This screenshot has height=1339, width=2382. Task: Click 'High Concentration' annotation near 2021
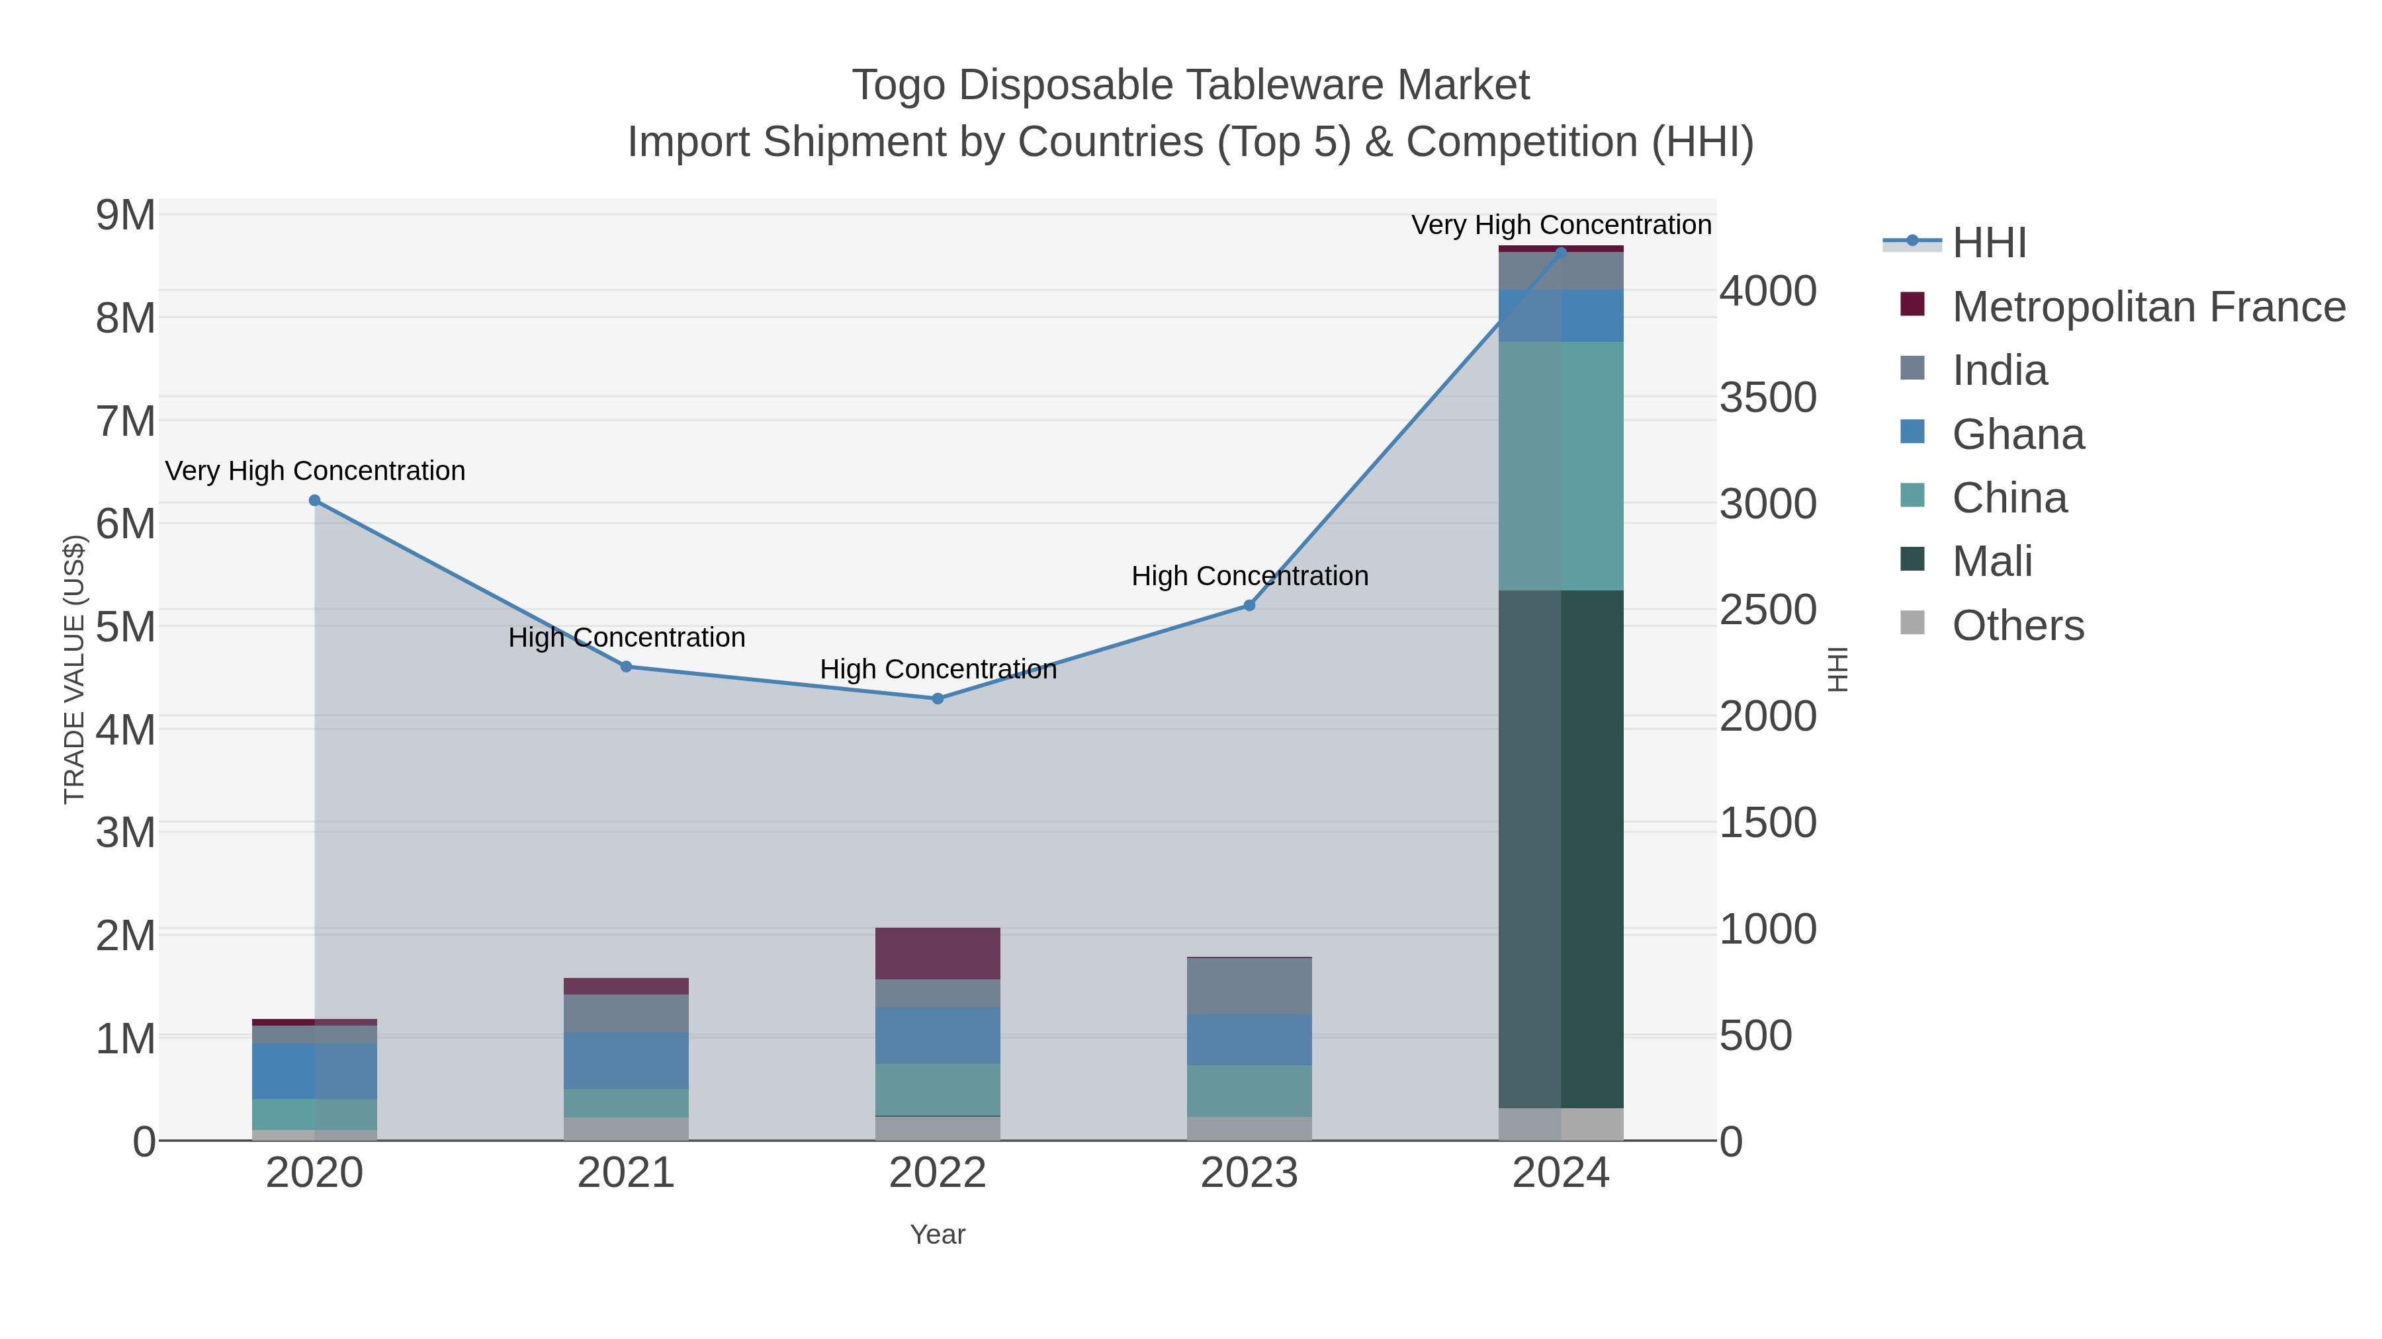point(627,637)
